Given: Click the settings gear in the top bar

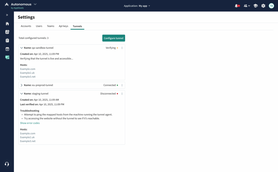Looking at the screenshot, I should tap(263, 5).
